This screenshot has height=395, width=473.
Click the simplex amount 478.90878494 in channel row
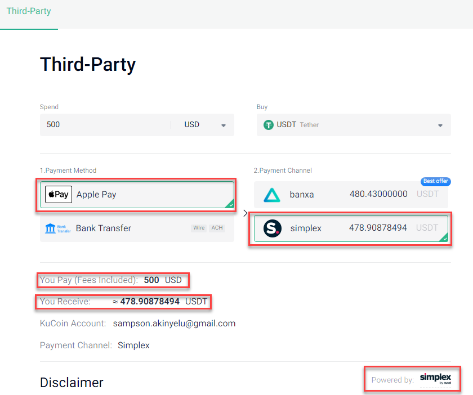(378, 228)
